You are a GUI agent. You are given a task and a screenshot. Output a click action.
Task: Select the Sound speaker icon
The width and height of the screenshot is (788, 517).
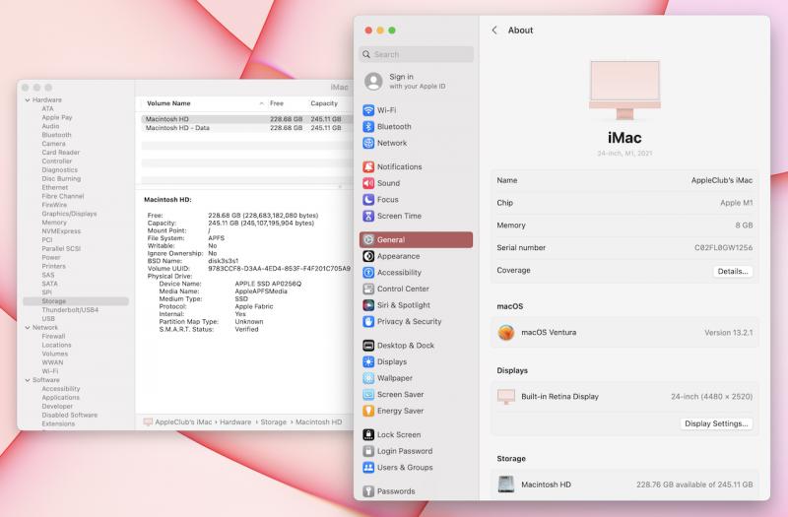pyautogui.click(x=368, y=183)
